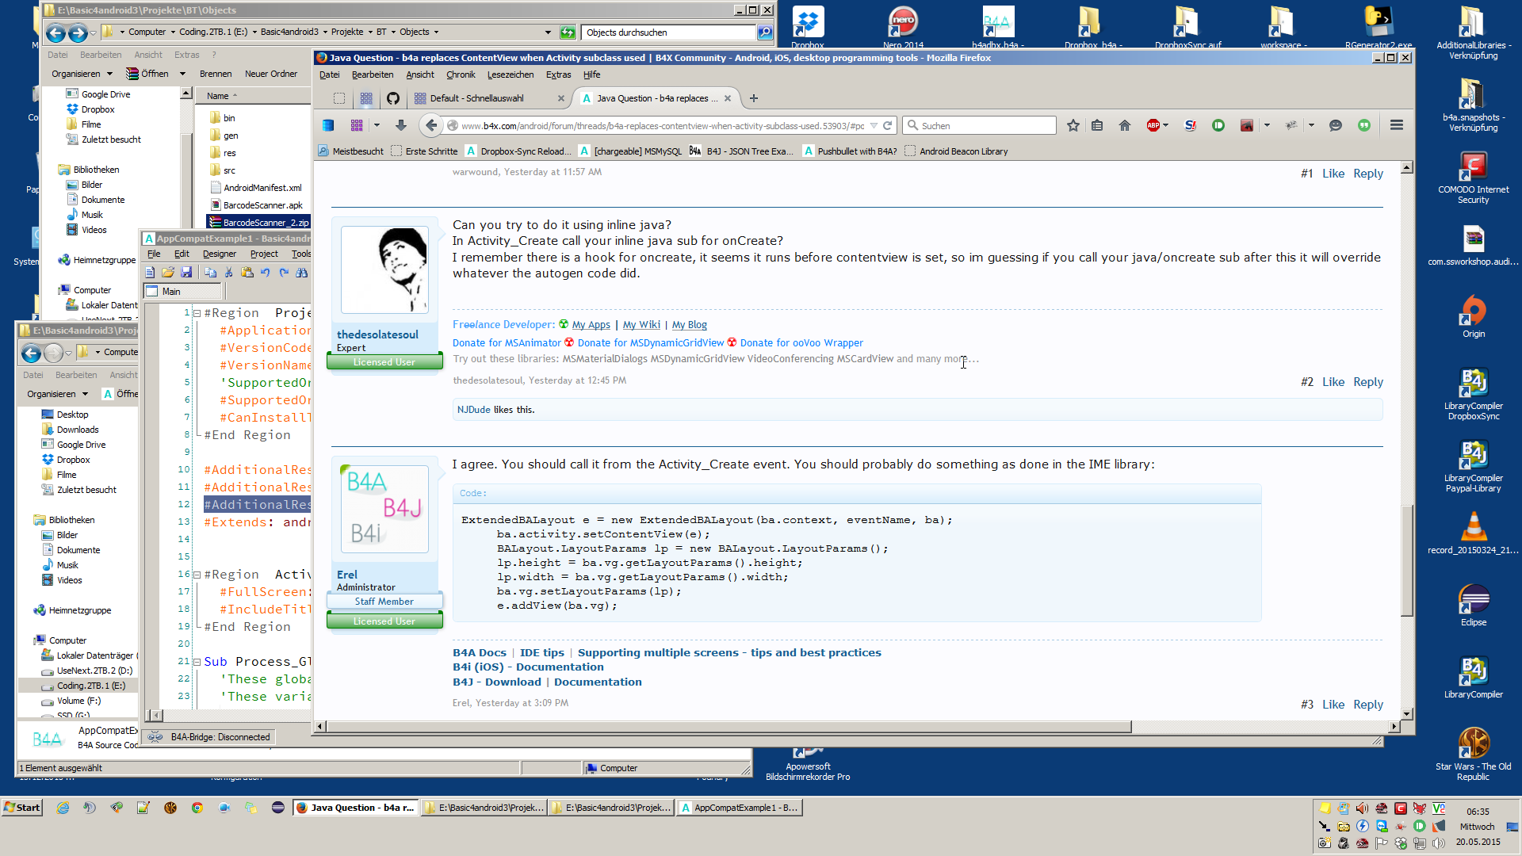This screenshot has width=1522, height=856.
Task: Launch Eclipse from desktop
Action: 1473,600
